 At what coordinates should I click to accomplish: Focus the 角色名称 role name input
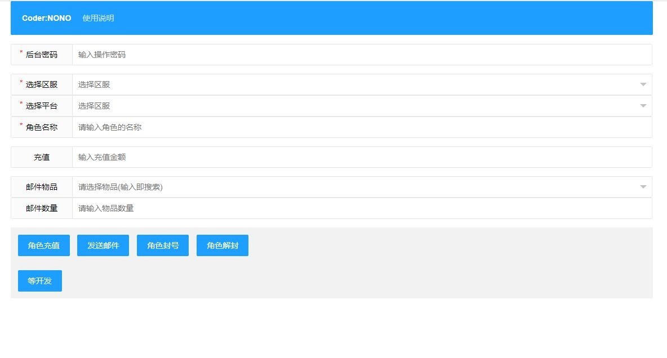[362, 127]
